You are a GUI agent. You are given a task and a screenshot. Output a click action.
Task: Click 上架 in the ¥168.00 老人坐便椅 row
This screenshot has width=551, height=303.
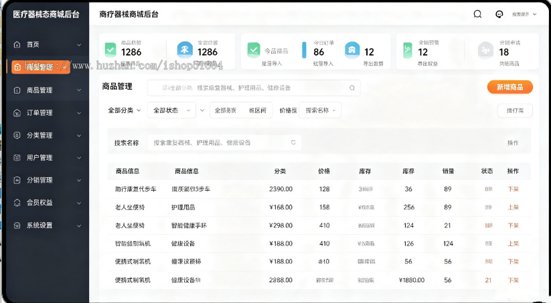(513, 207)
